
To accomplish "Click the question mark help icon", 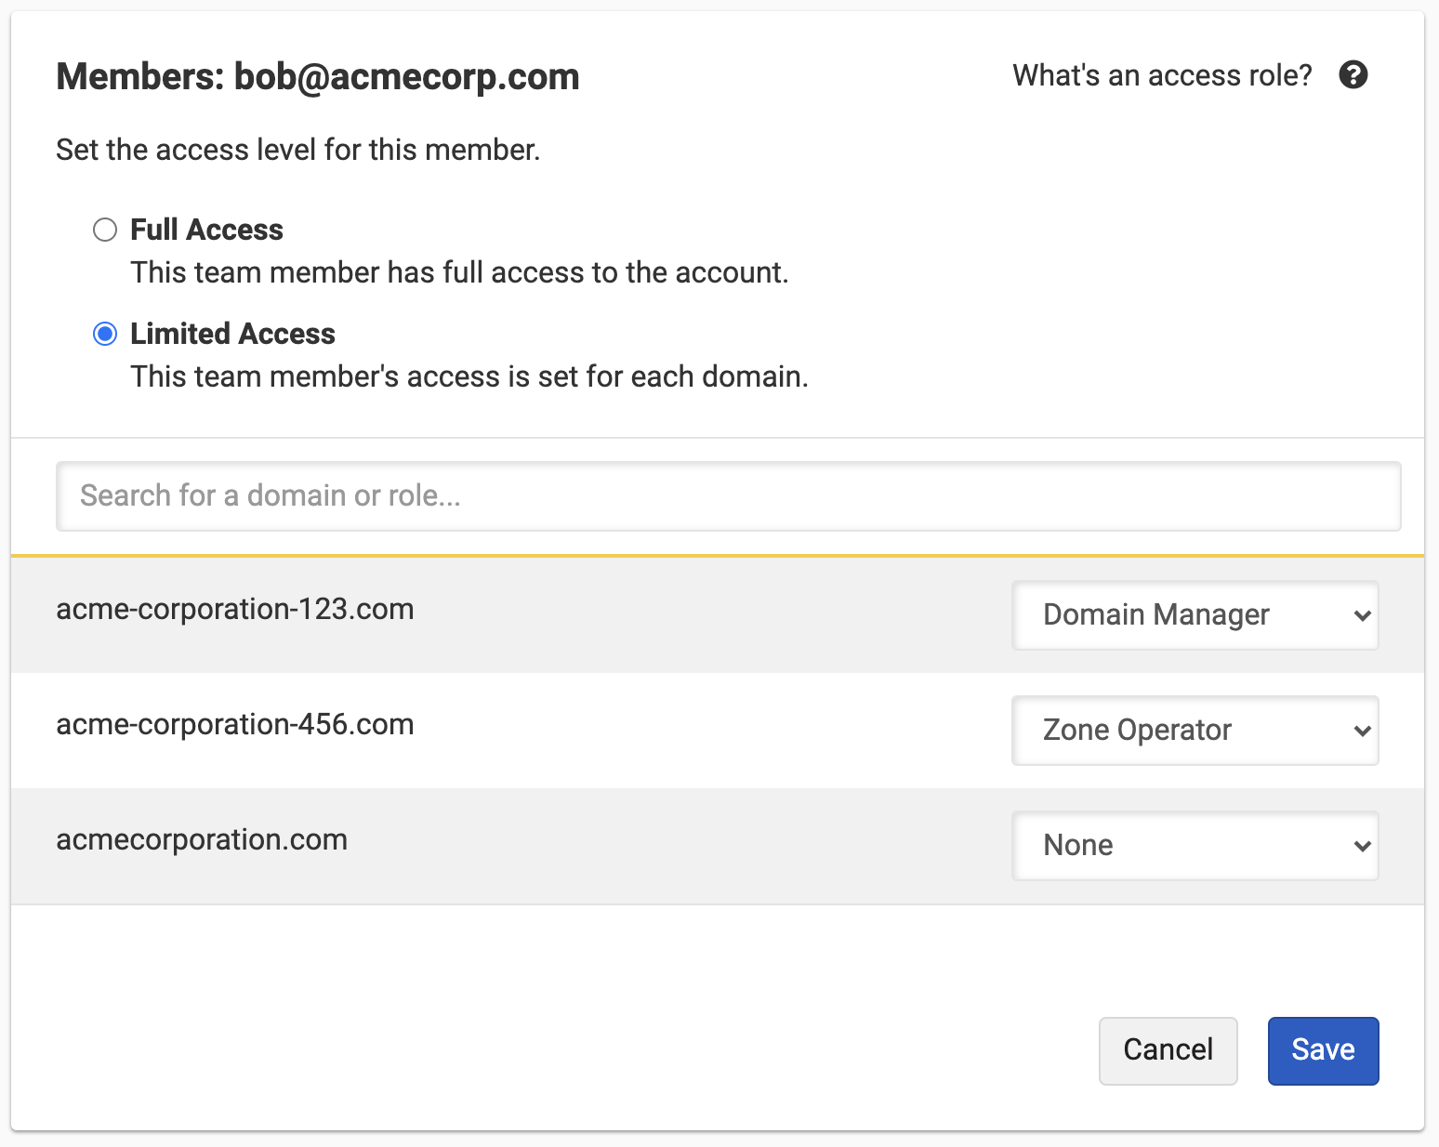I will point(1353,74).
